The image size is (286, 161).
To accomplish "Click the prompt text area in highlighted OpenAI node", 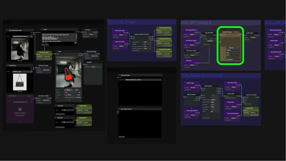I will (230, 41).
